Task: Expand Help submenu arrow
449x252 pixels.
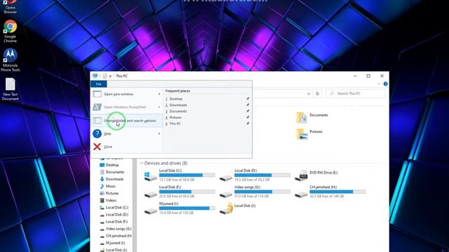Action: coord(159,134)
